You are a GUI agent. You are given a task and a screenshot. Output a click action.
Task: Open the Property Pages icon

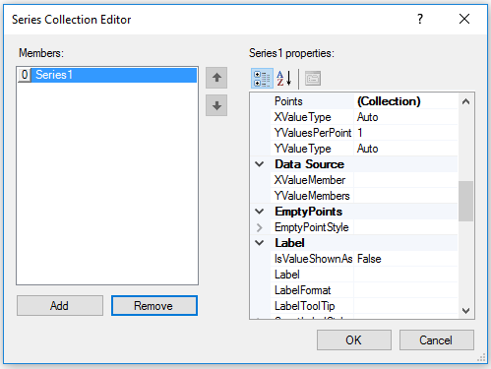(x=313, y=79)
